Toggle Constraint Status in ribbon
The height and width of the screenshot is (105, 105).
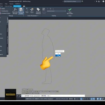5,13
